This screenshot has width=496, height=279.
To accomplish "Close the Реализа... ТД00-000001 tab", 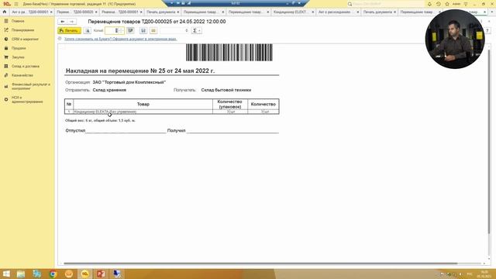I will tap(141, 12).
